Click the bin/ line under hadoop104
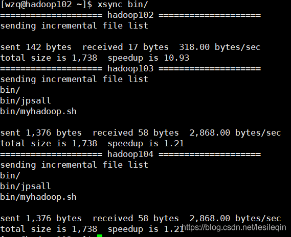Viewport: 291px width, 237px height. click(10, 176)
